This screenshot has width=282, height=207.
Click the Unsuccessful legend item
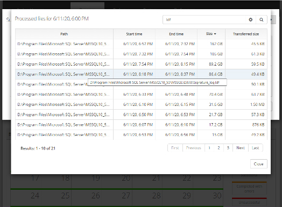249,202
